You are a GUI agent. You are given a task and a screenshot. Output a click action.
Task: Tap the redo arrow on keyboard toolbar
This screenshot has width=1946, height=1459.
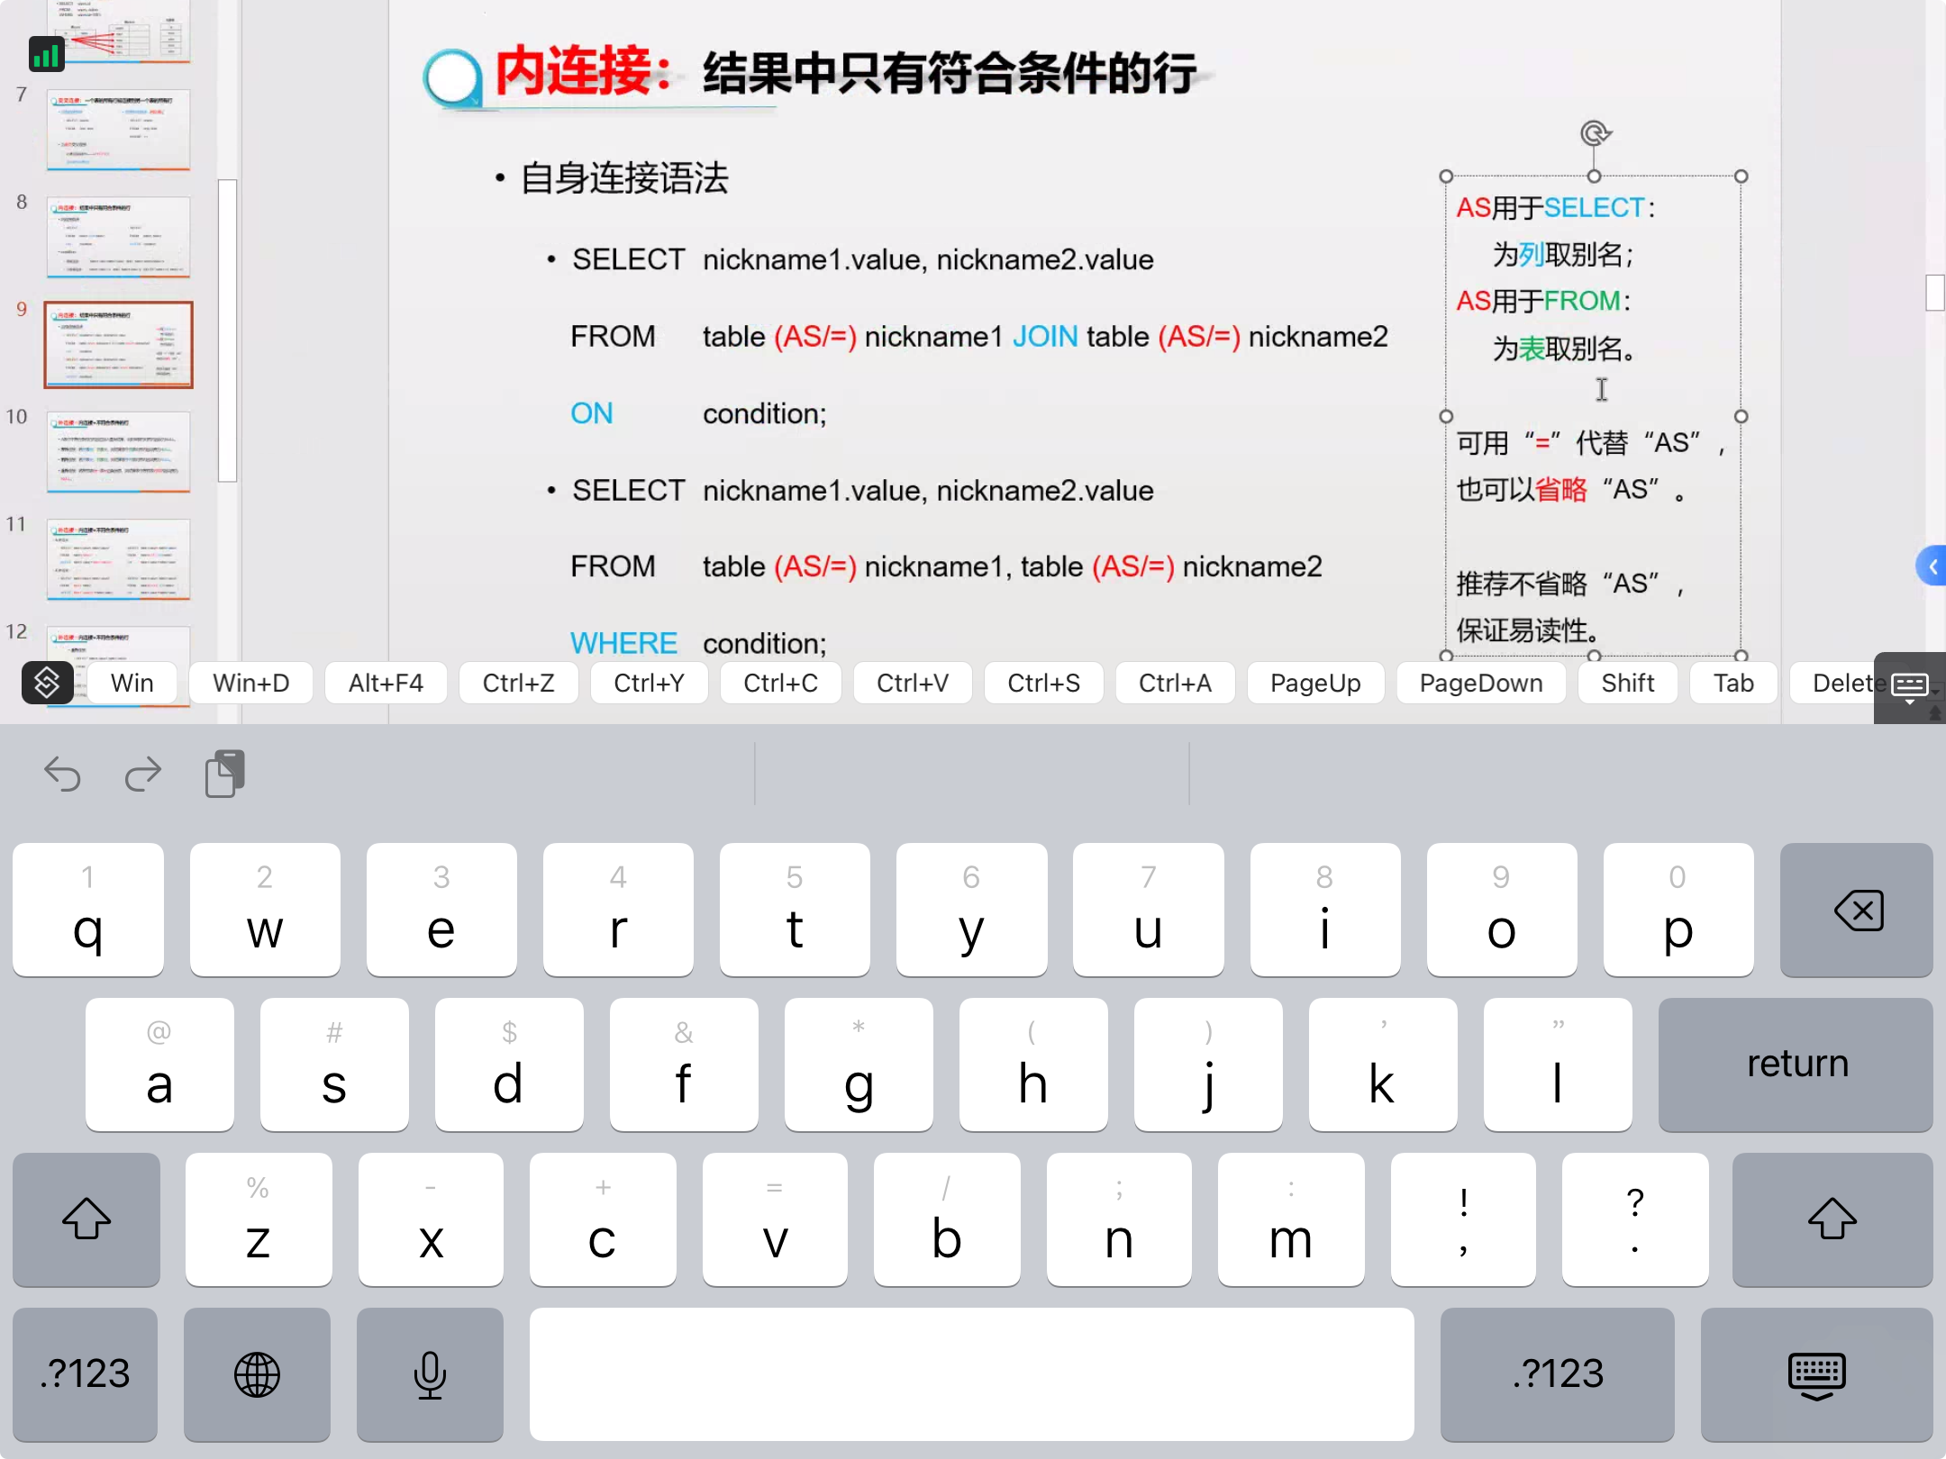(x=142, y=774)
